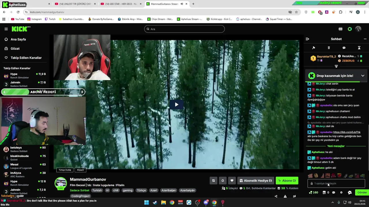Open the chat three-dots options menu
This screenshot has width=369, height=207.
point(365,39)
